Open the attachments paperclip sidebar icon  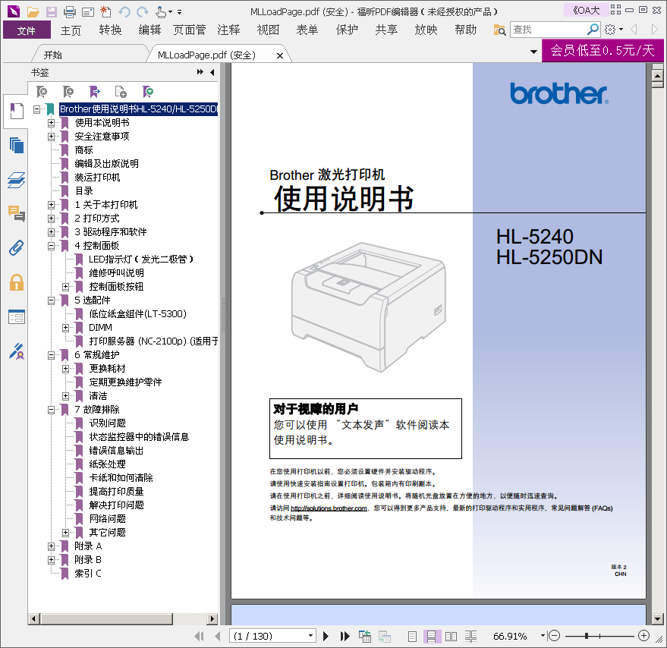click(16, 247)
